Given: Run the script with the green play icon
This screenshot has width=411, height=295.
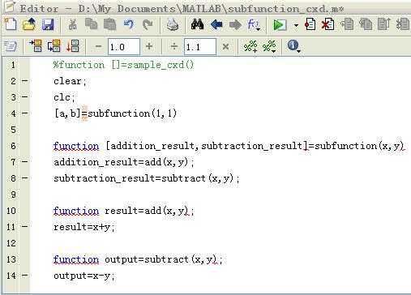Looking at the screenshot, I should [x=280, y=25].
